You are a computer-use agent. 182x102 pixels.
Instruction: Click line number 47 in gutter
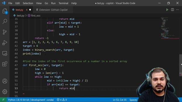click(16, 65)
